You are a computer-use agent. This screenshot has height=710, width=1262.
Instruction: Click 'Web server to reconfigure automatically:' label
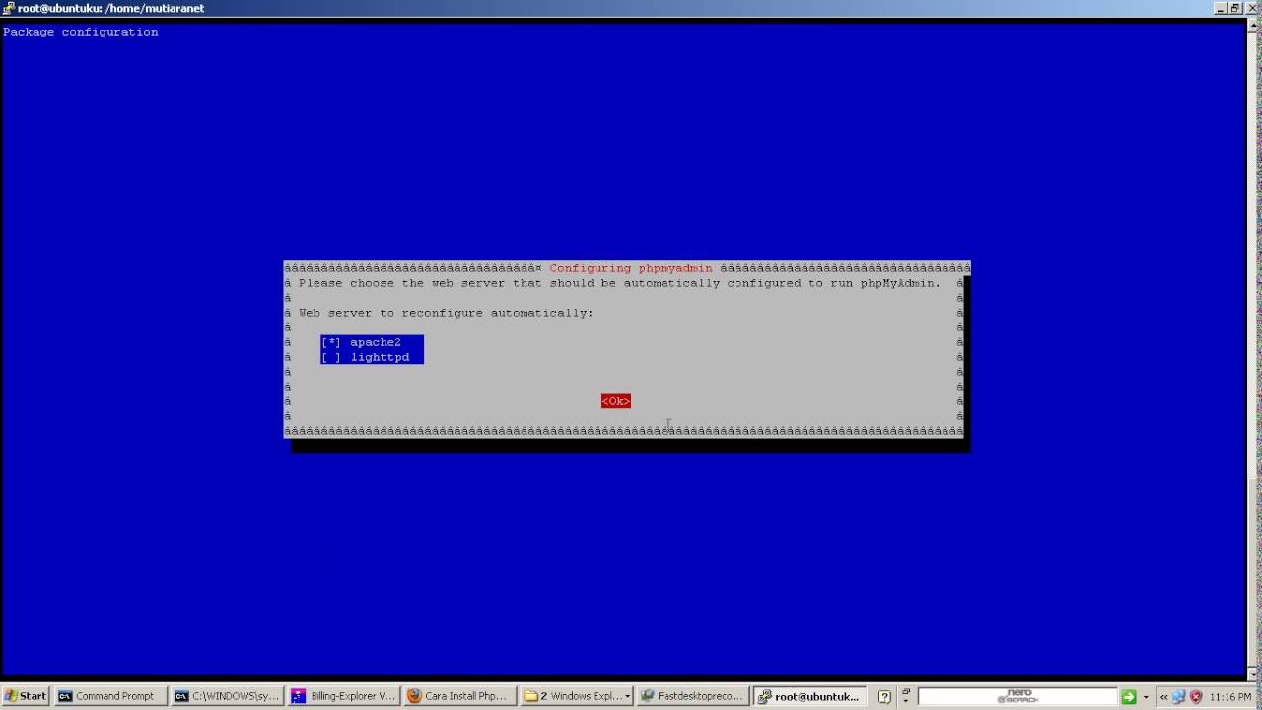pyautogui.click(x=447, y=313)
